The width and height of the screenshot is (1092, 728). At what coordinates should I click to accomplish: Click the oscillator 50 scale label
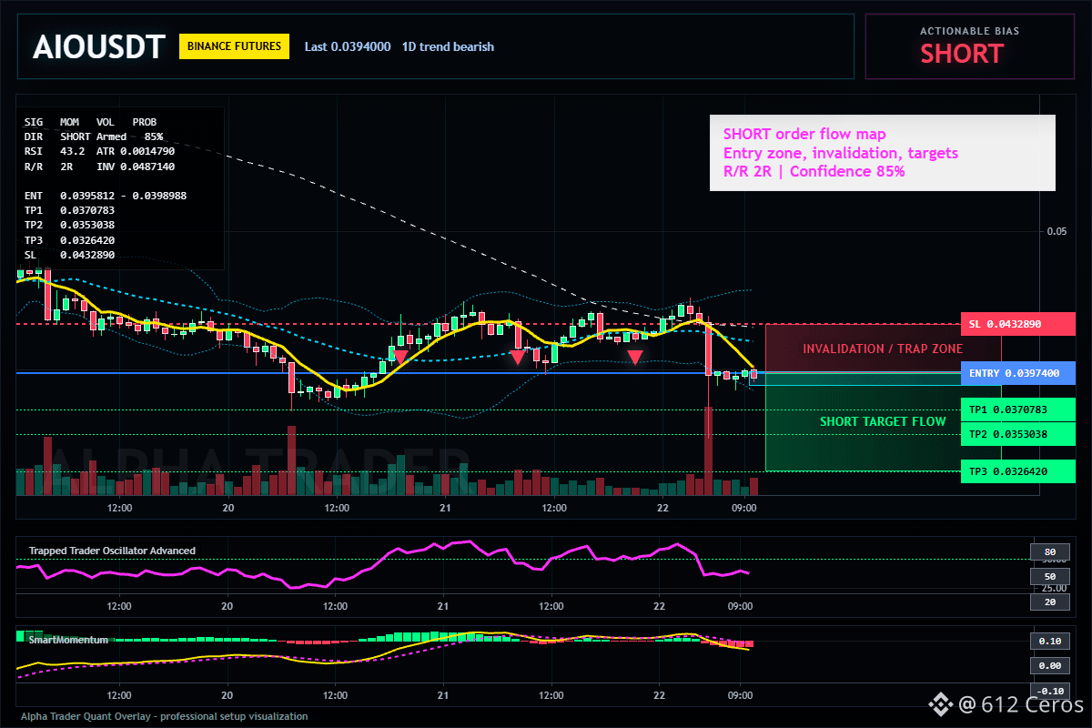point(1049,576)
